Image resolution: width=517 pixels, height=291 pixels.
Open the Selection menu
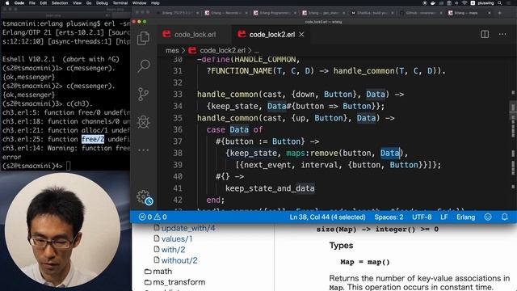(60, 3)
